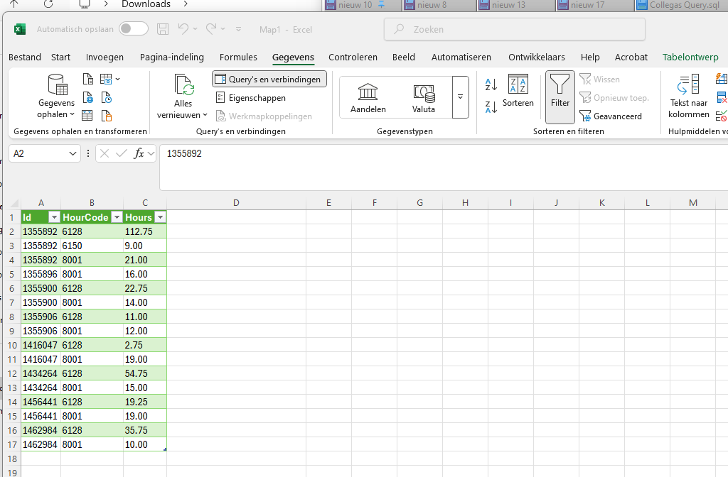Viewport: 728px width, 477px height.
Task: Open the Sorteren dialog
Action: 518,92
